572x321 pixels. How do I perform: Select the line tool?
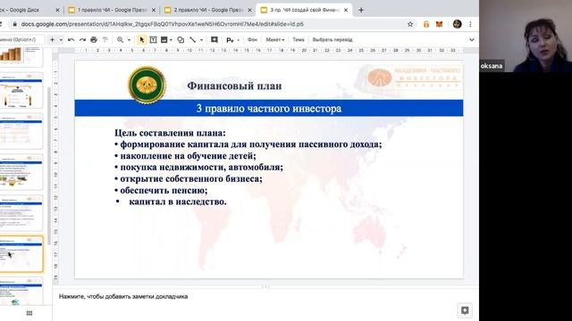pyautogui.click(x=192, y=39)
